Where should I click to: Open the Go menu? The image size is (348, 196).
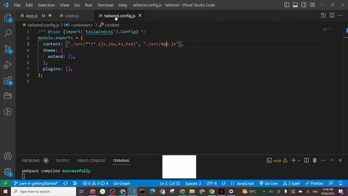[77, 5]
